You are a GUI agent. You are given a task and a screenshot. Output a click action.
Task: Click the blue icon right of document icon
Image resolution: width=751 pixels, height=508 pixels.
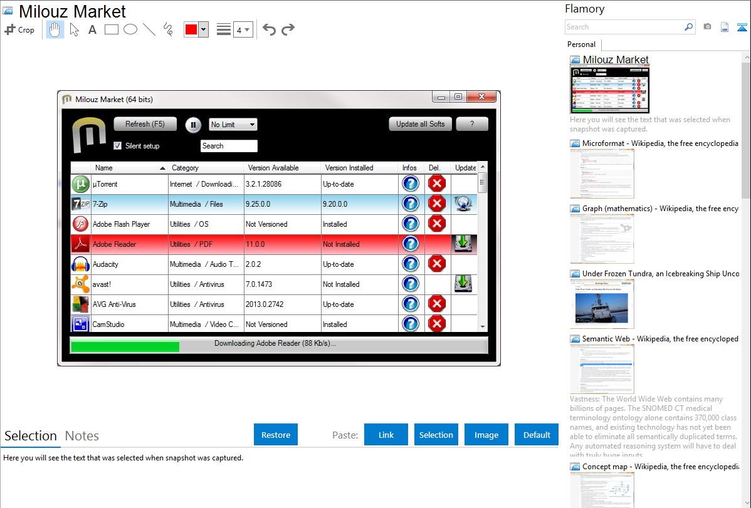click(x=742, y=27)
